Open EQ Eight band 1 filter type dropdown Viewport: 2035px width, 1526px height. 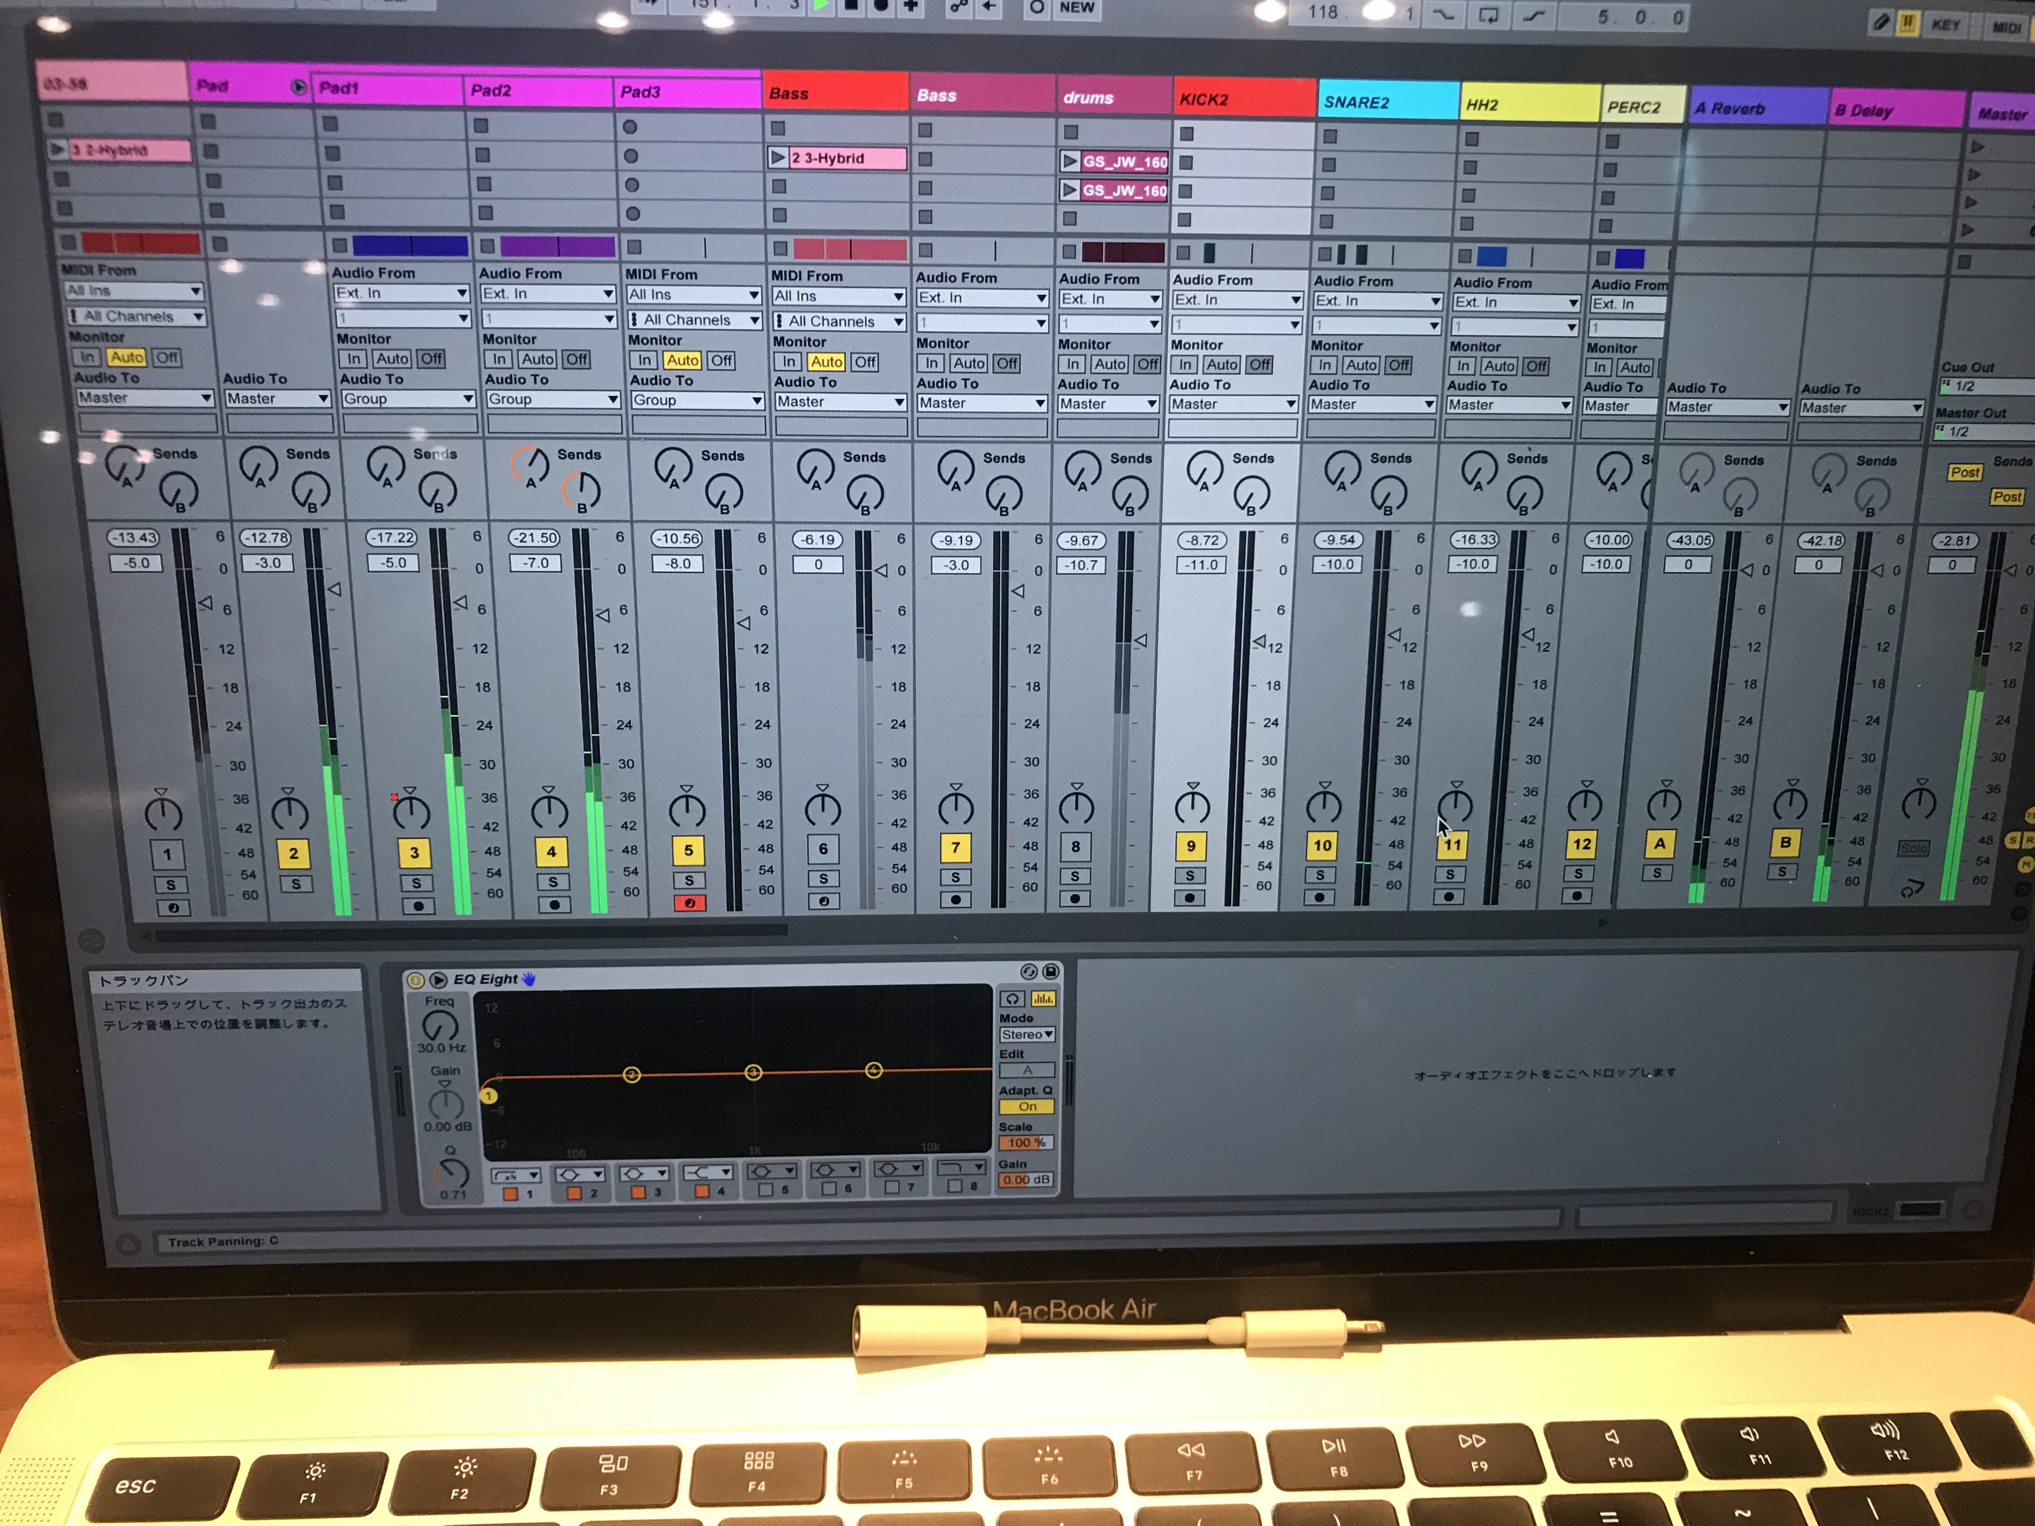516,1176
